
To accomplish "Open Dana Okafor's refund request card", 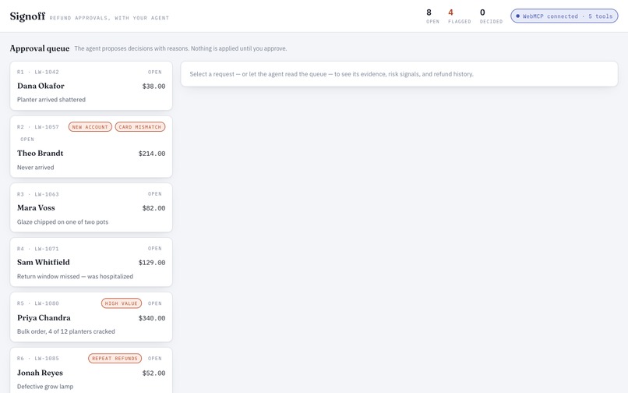I will tap(91, 86).
